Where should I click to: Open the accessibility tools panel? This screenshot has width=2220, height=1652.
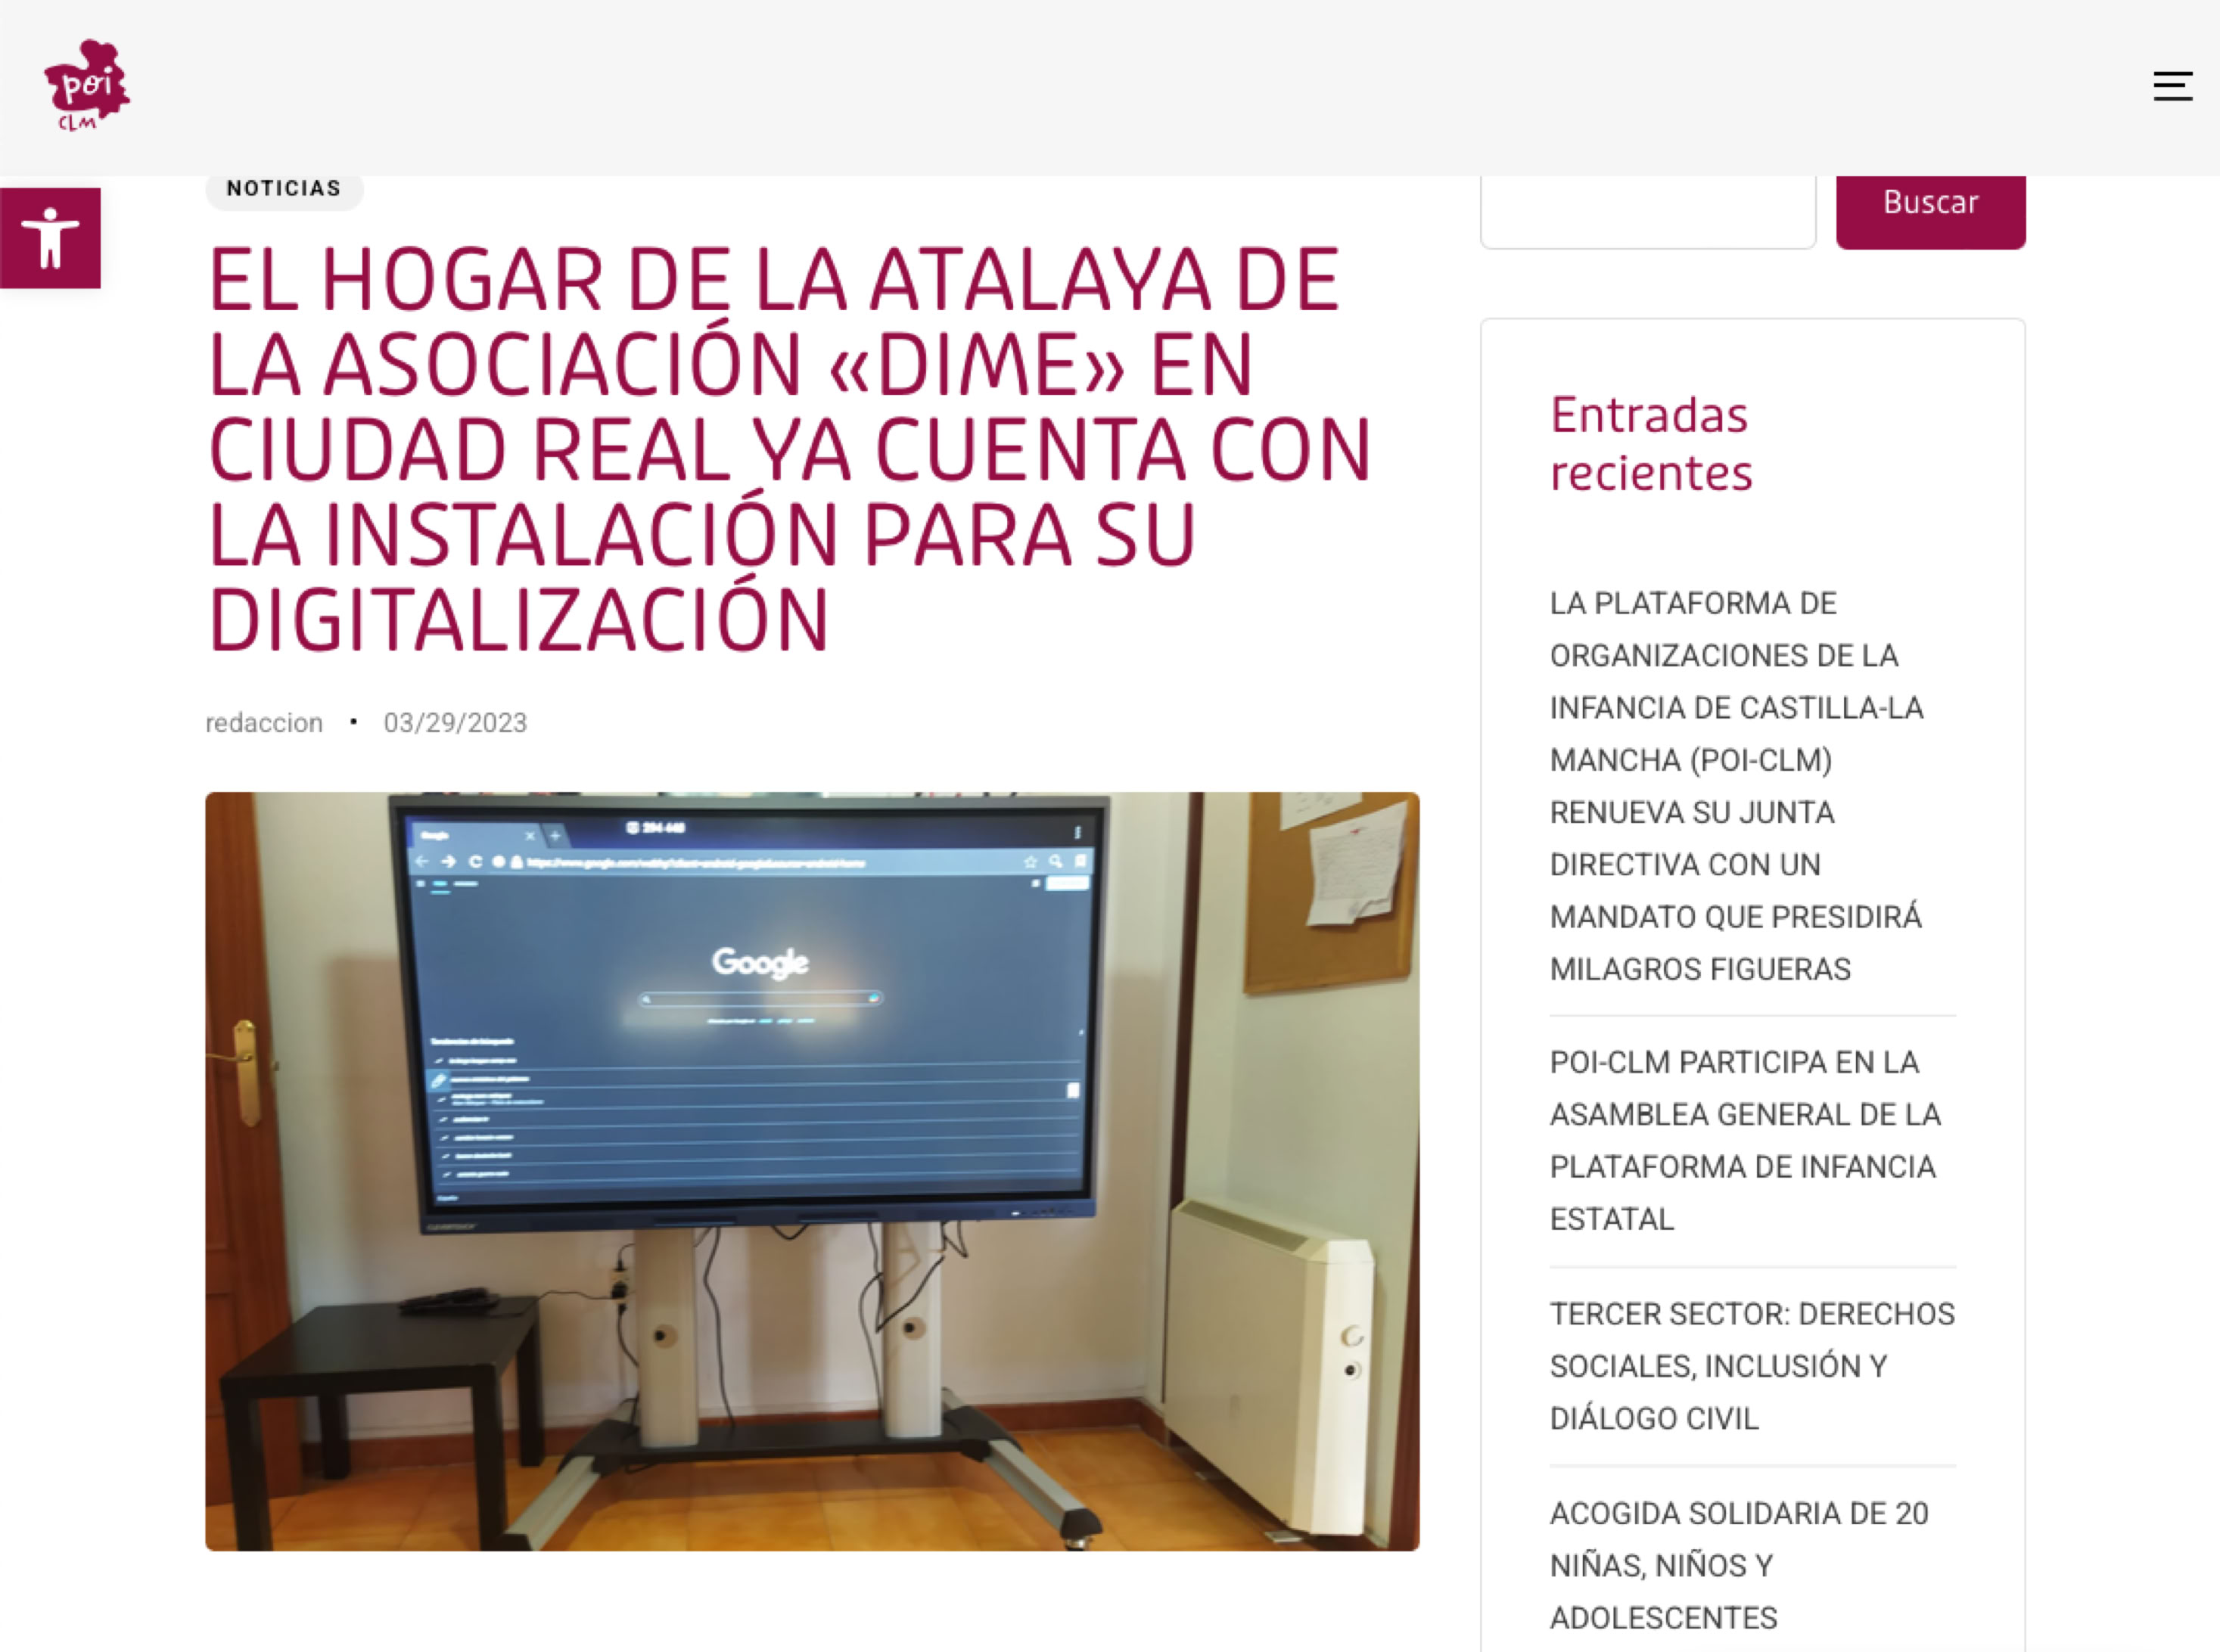coord(50,238)
